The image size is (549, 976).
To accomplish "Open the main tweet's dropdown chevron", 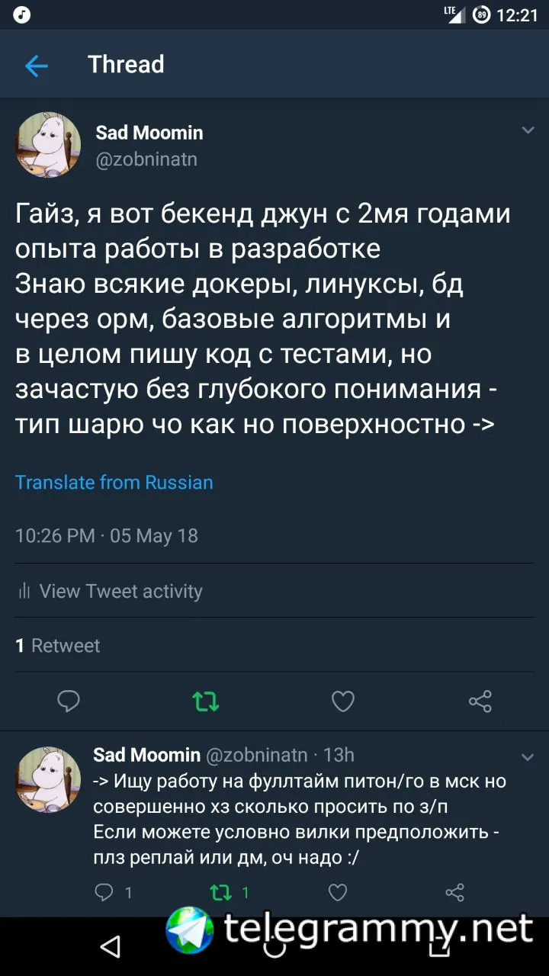I will [x=528, y=130].
